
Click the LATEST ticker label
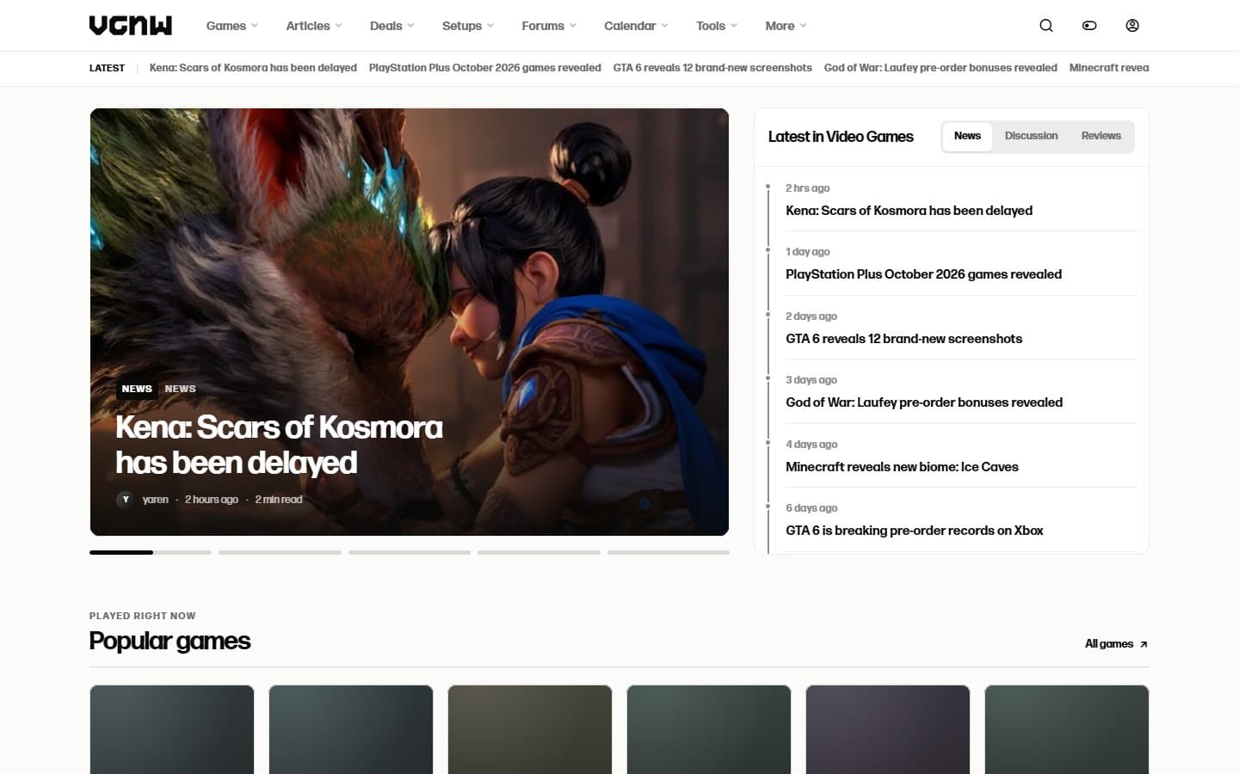pos(107,68)
